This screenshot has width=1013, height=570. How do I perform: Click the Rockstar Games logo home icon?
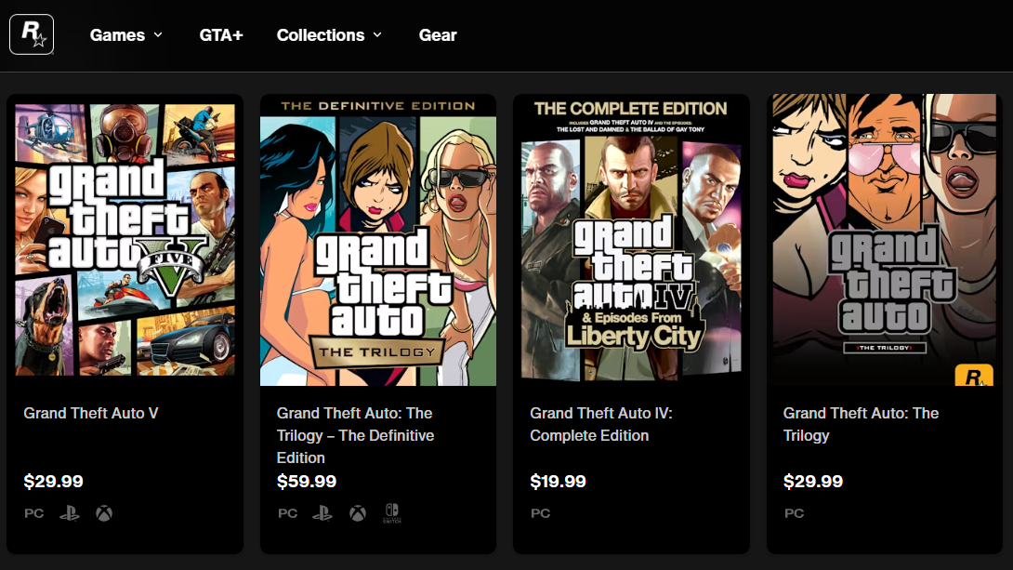pyautogui.click(x=32, y=34)
